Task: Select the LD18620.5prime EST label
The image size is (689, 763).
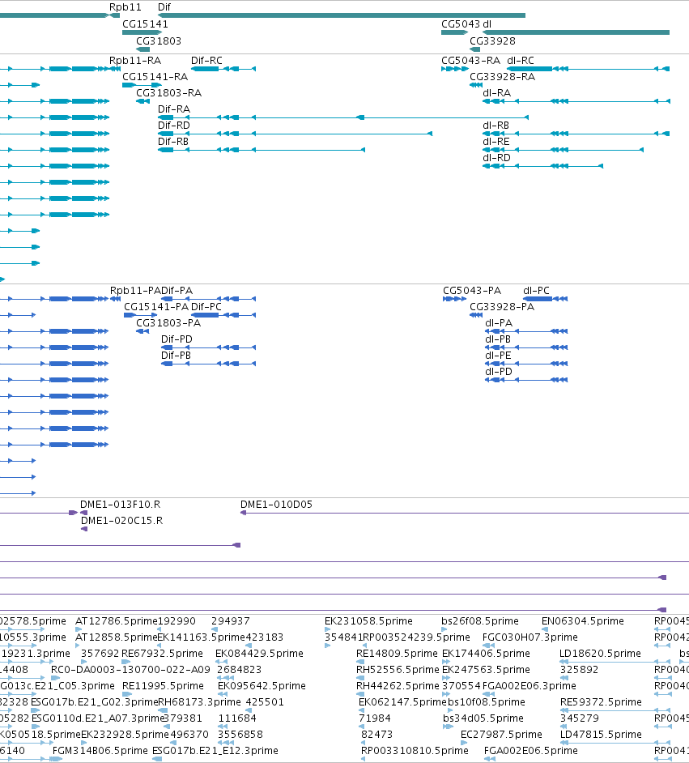Action: pos(600,653)
